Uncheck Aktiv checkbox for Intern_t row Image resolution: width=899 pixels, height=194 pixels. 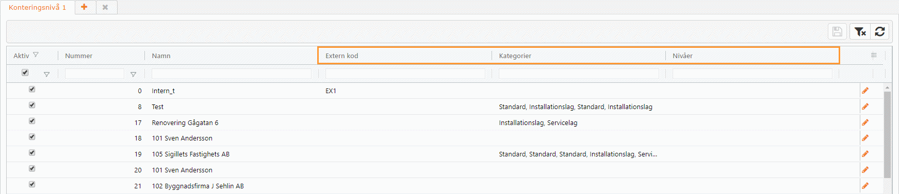click(x=32, y=89)
